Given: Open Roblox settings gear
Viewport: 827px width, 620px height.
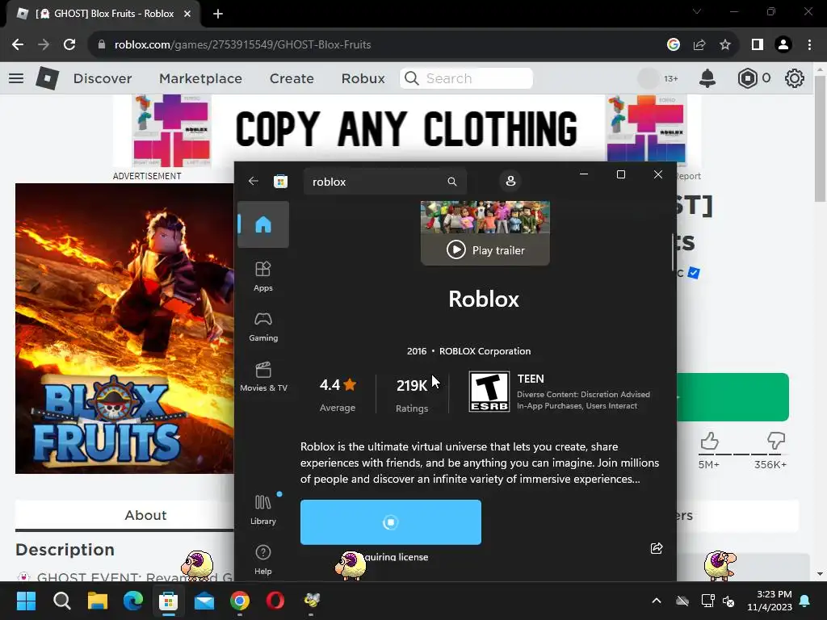Looking at the screenshot, I should (x=795, y=78).
